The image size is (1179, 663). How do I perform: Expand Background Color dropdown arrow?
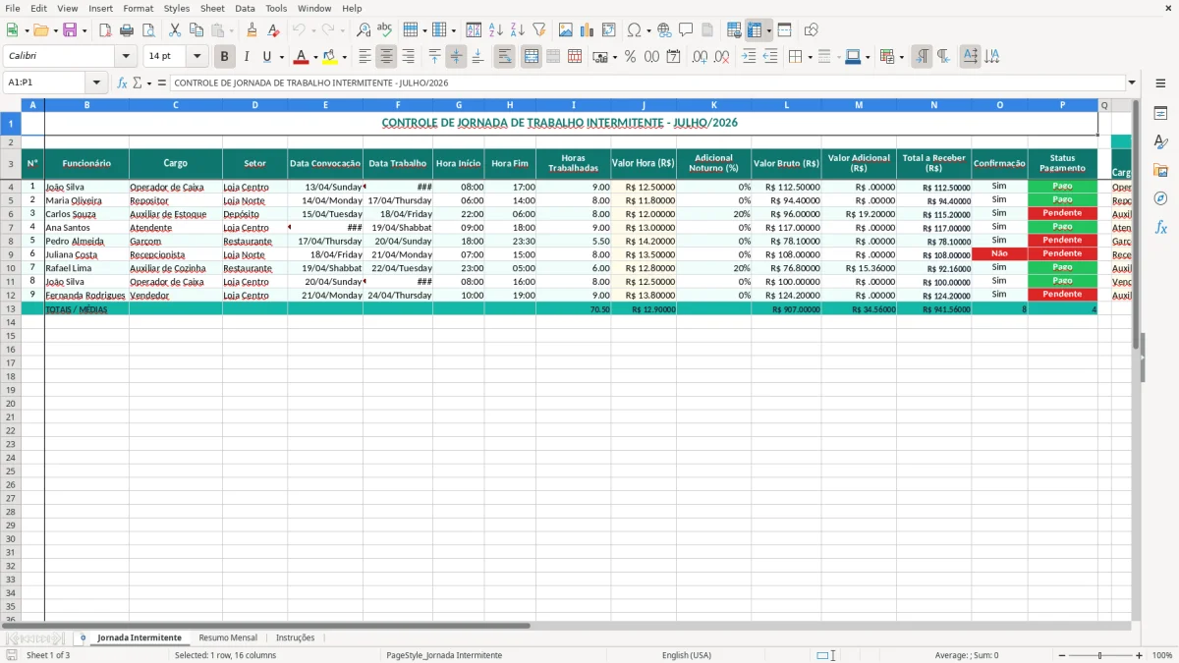coord(344,57)
